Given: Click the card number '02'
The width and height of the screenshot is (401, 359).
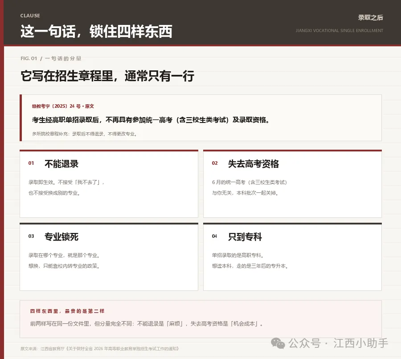Looking at the screenshot, I should [x=215, y=163].
